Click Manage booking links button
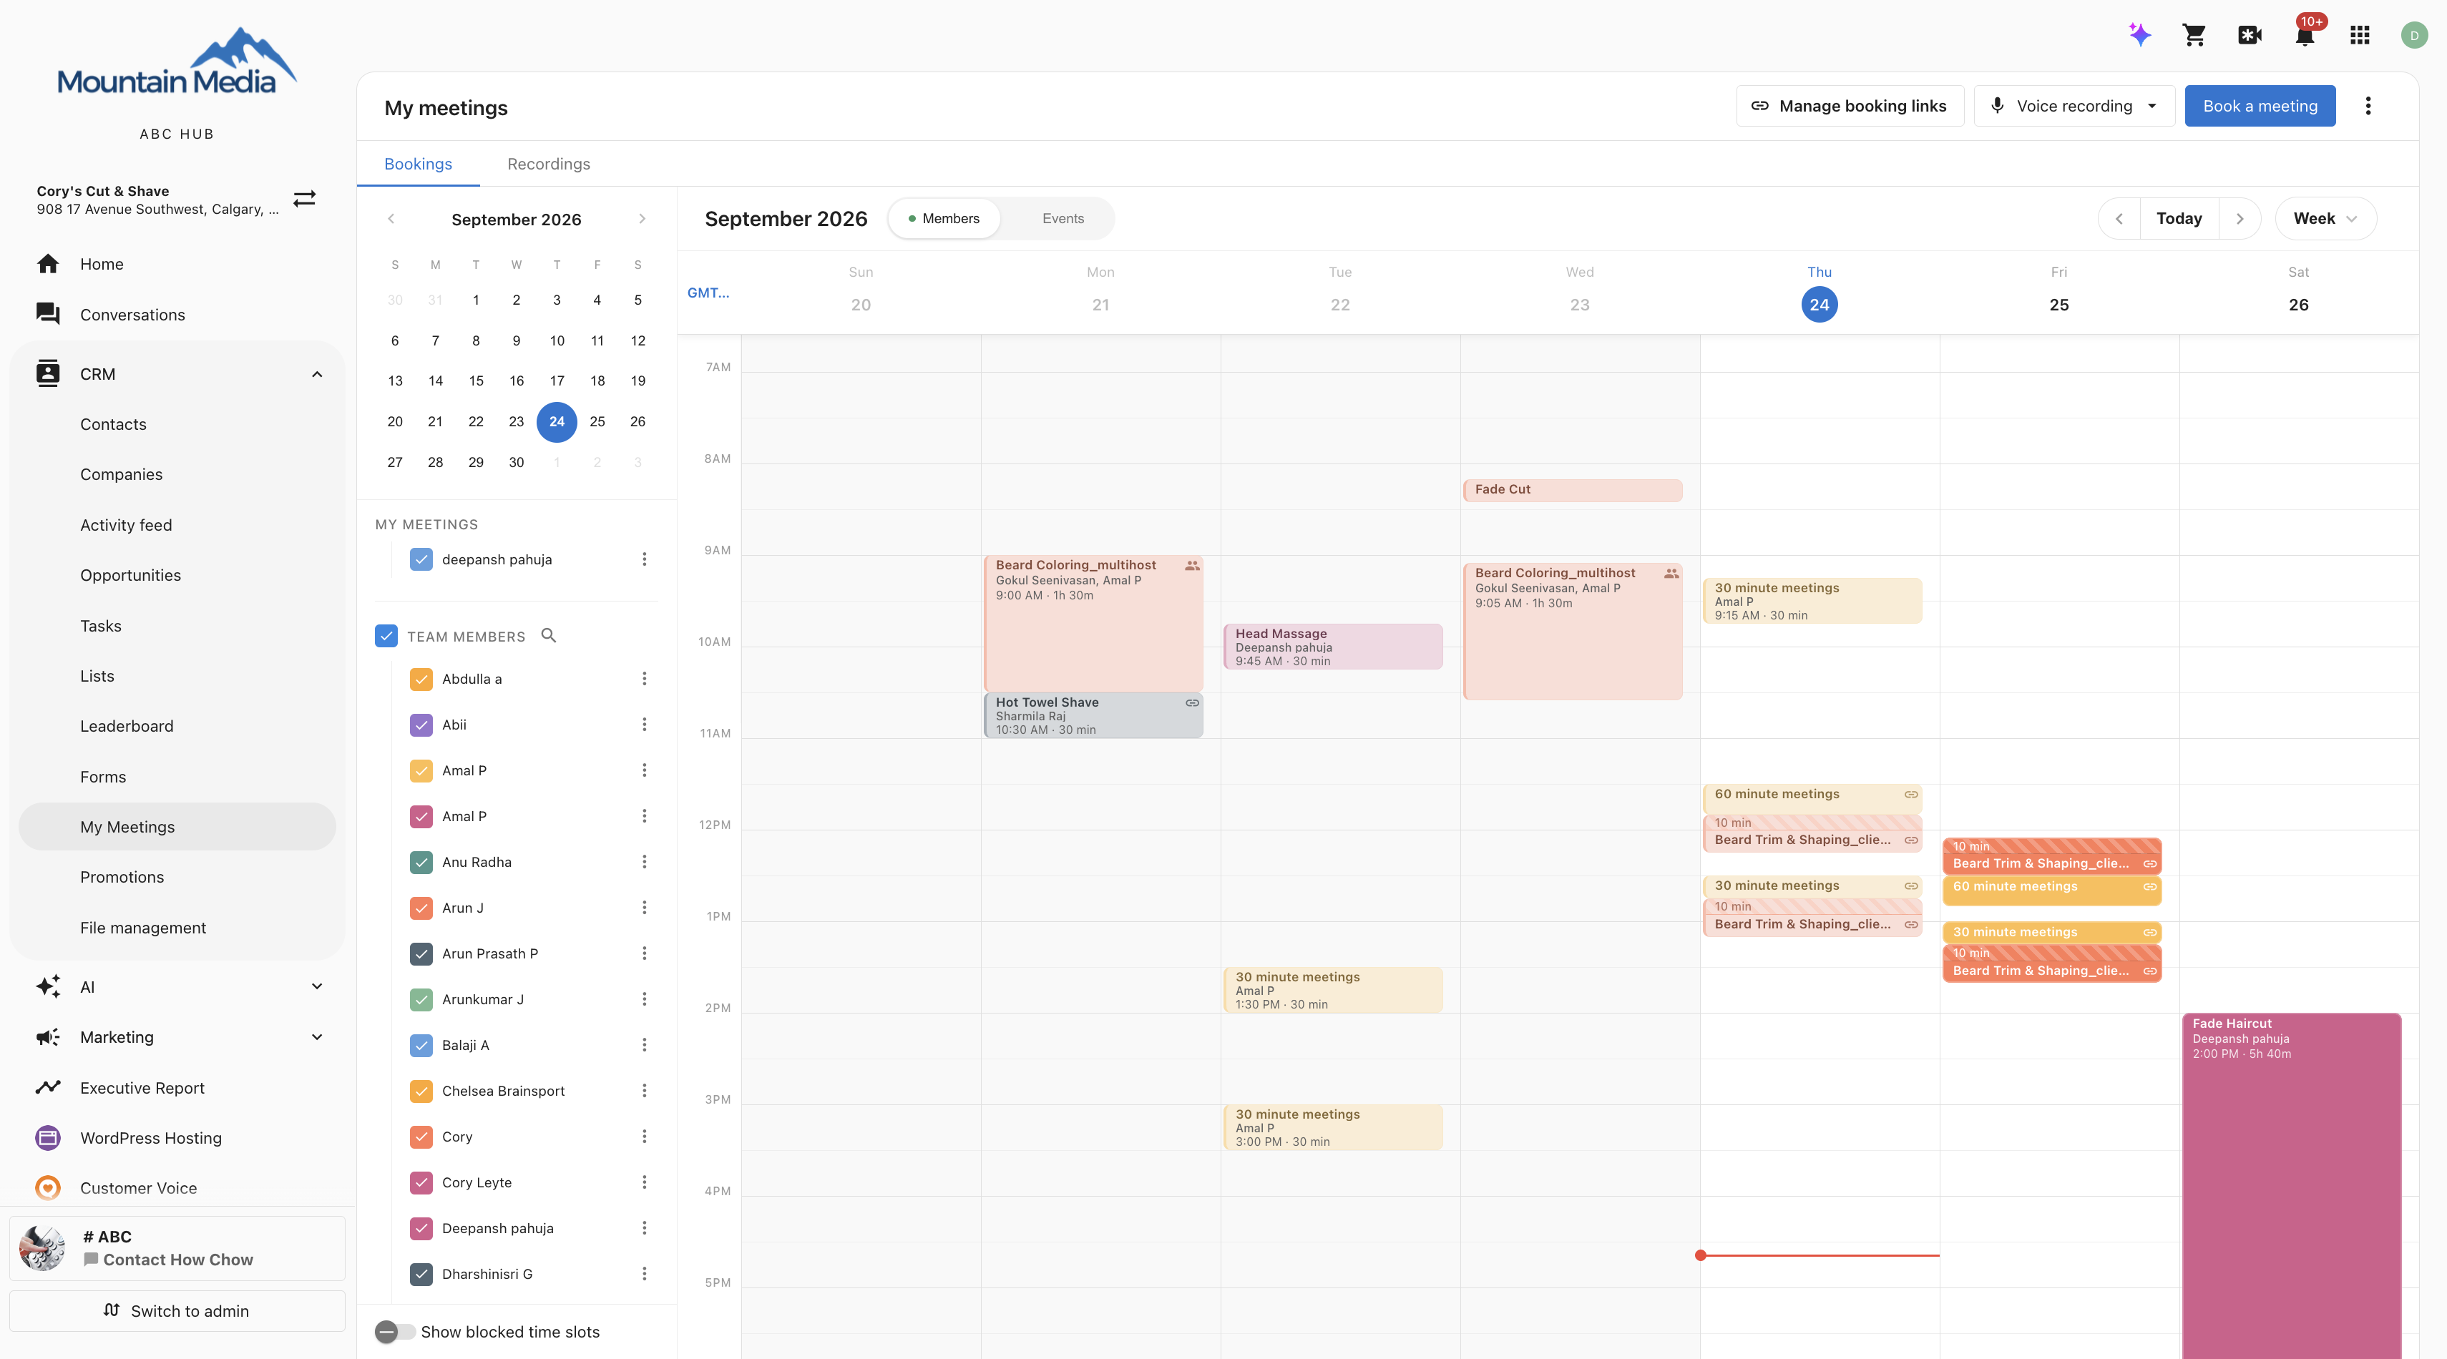Image resolution: width=2447 pixels, height=1359 pixels. [x=1850, y=107]
